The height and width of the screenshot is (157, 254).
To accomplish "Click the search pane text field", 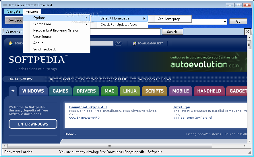I will pos(125,32).
